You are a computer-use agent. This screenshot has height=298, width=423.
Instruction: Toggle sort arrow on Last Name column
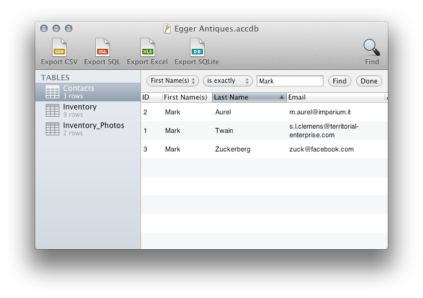pyautogui.click(x=281, y=97)
